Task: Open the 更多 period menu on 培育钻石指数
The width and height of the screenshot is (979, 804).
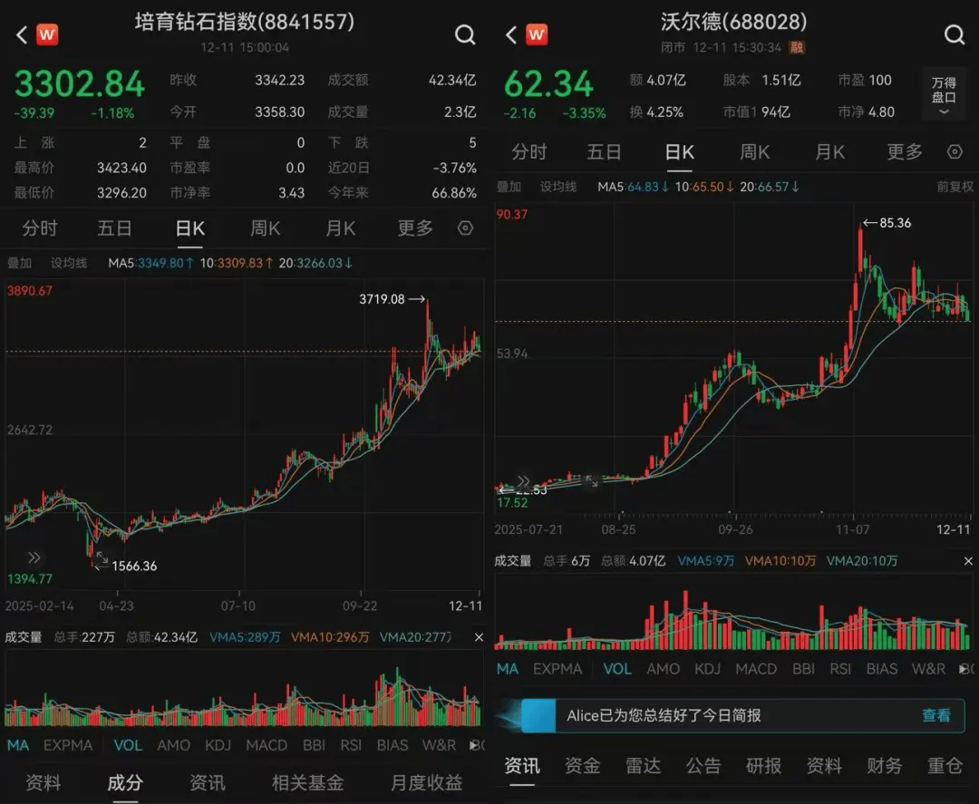Action: point(415,228)
